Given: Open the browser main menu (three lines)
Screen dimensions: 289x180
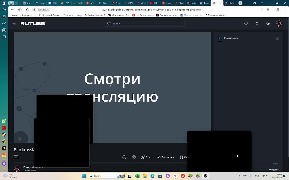Looking at the screenshot, I should [262, 3].
